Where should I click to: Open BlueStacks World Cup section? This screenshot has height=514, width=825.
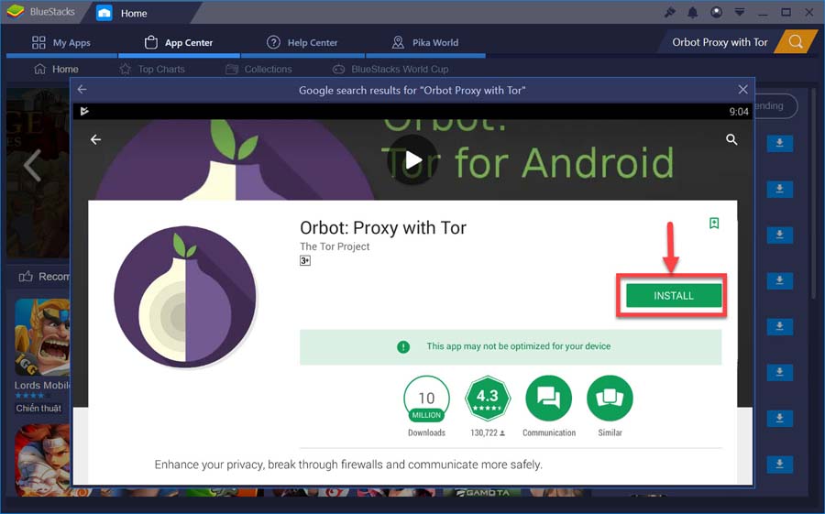pos(390,69)
